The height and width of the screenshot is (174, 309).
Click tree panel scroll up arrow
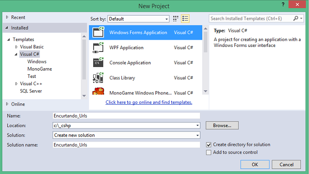(x=84, y=36)
